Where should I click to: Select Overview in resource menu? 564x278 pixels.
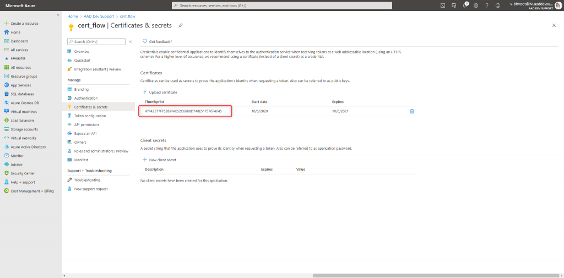tap(78, 52)
